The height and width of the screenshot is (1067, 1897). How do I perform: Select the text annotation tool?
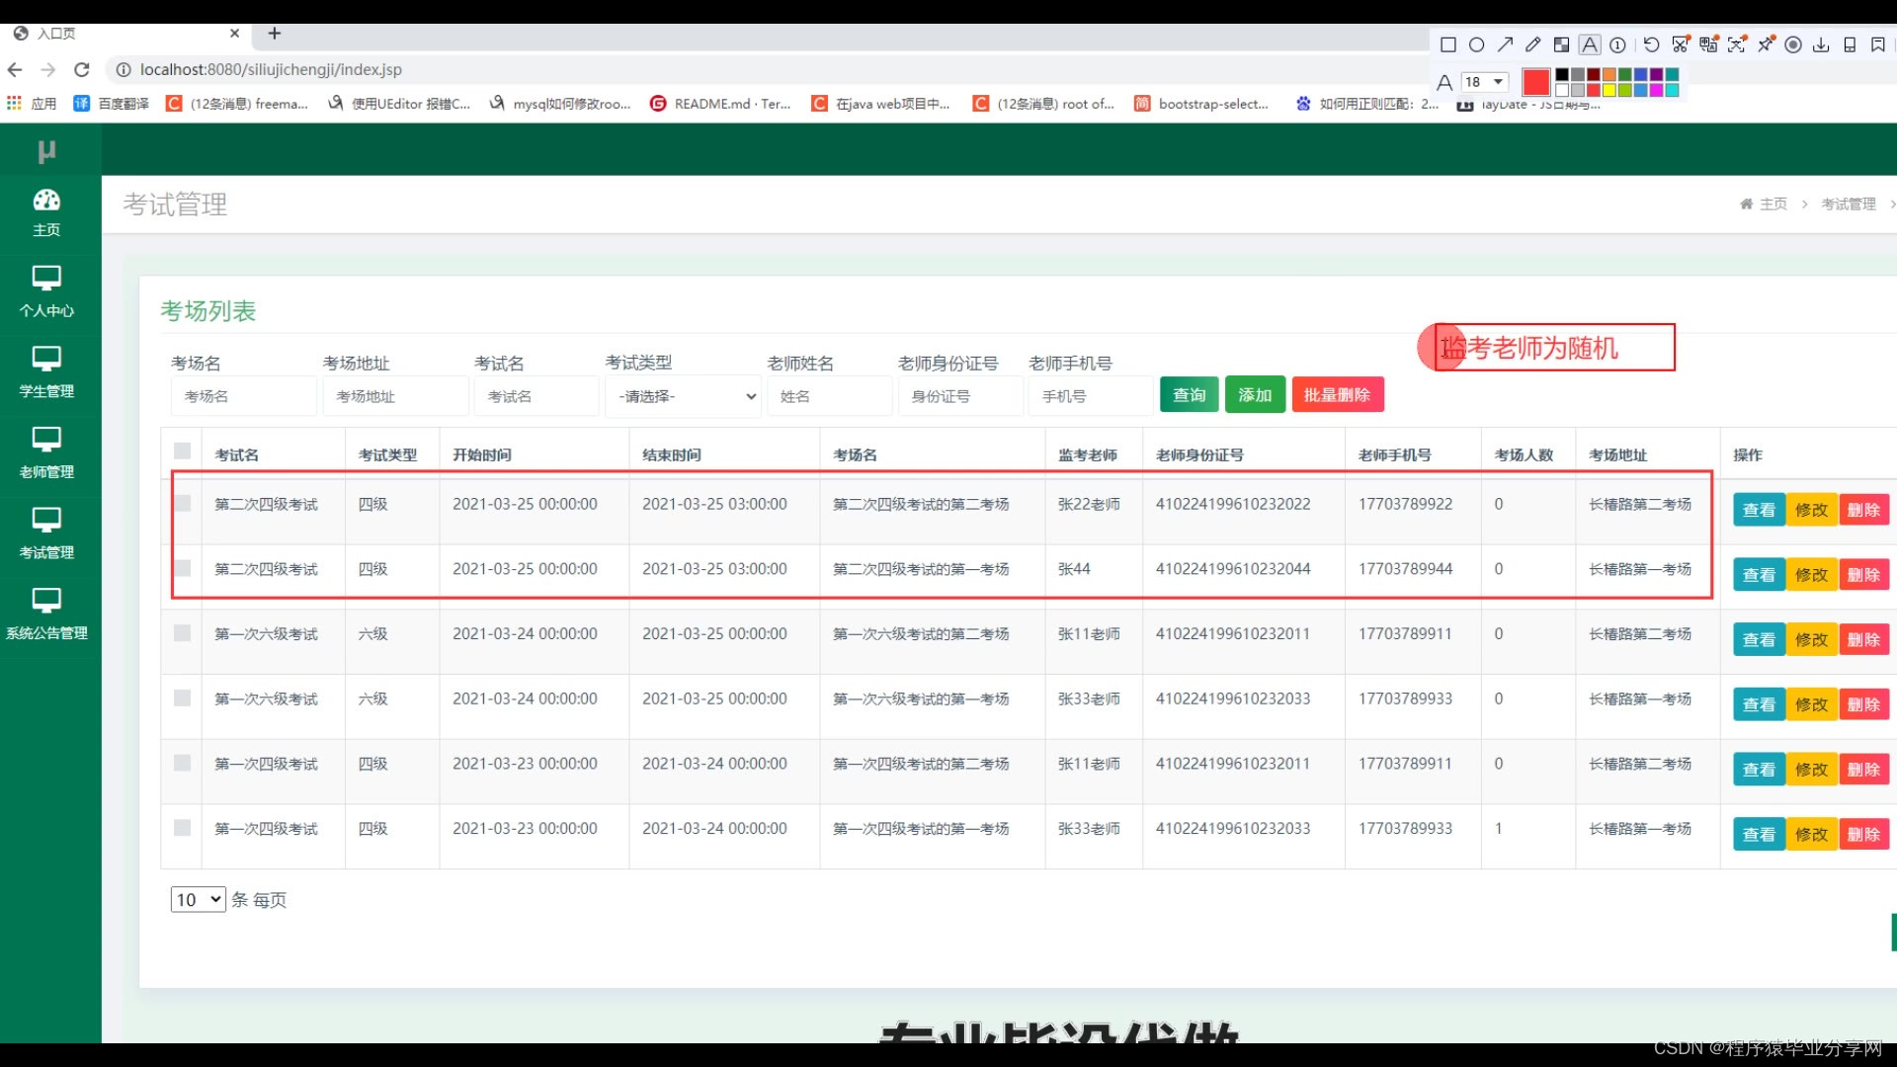click(1590, 44)
